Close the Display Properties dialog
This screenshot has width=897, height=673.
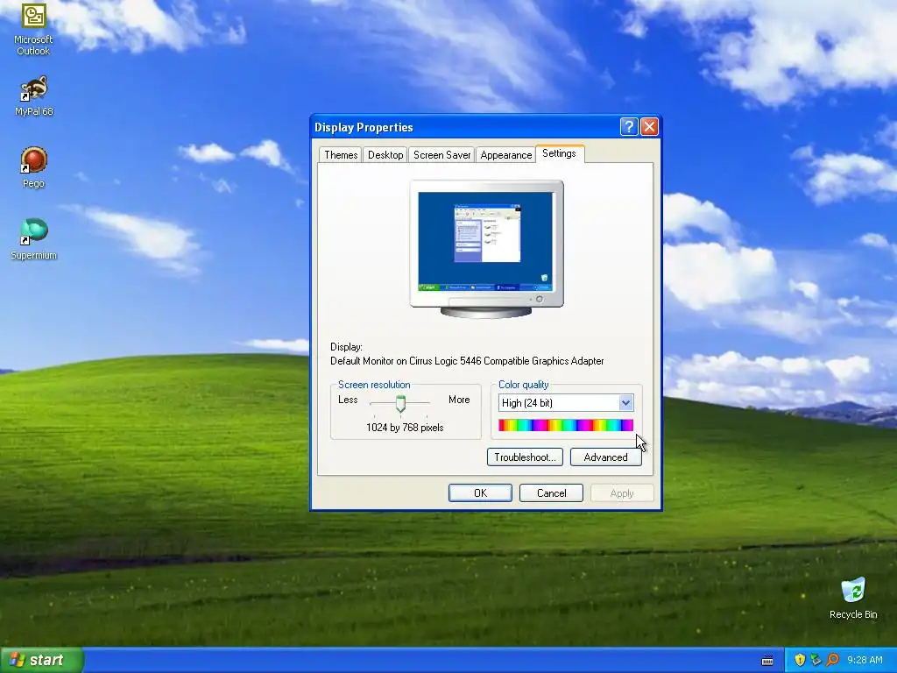click(x=649, y=126)
